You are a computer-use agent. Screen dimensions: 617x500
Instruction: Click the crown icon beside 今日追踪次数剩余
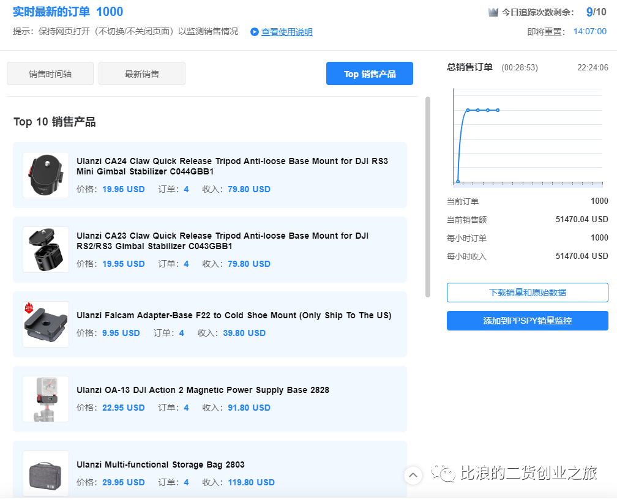(493, 12)
